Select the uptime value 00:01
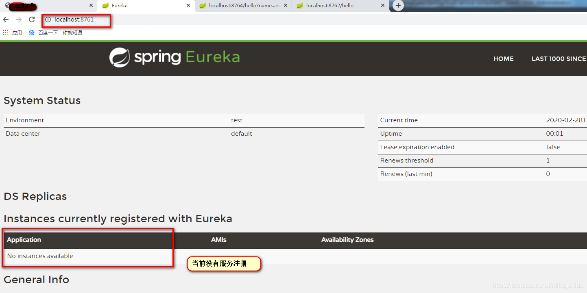 [x=554, y=134]
